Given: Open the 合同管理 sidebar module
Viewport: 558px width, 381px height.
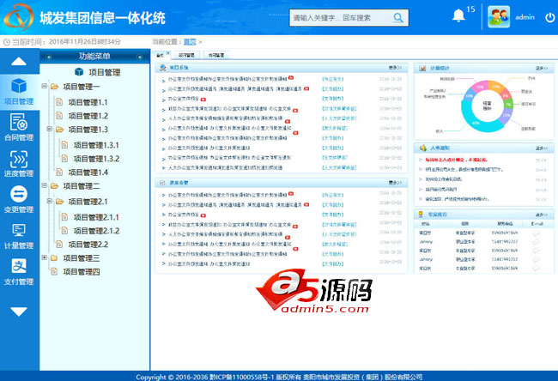Looking at the screenshot, I should point(19,127).
